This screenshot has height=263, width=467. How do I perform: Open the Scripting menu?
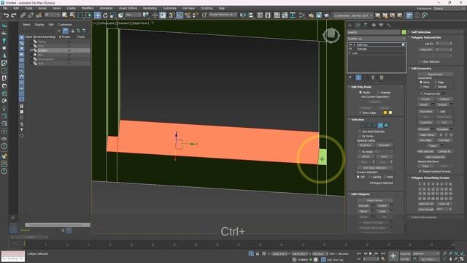207,8
